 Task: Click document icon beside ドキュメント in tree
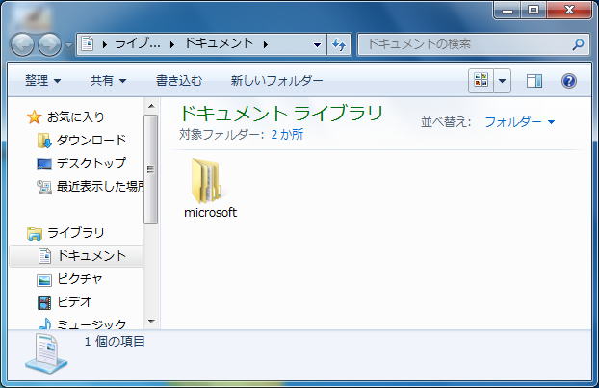pos(44,256)
